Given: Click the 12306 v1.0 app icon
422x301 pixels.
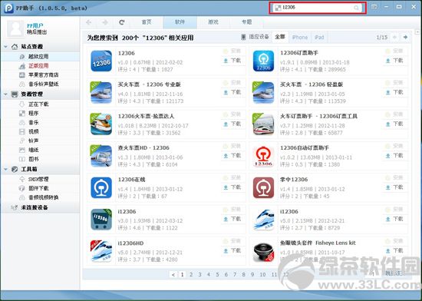Looking at the screenshot, I should pyautogui.click(x=101, y=61).
